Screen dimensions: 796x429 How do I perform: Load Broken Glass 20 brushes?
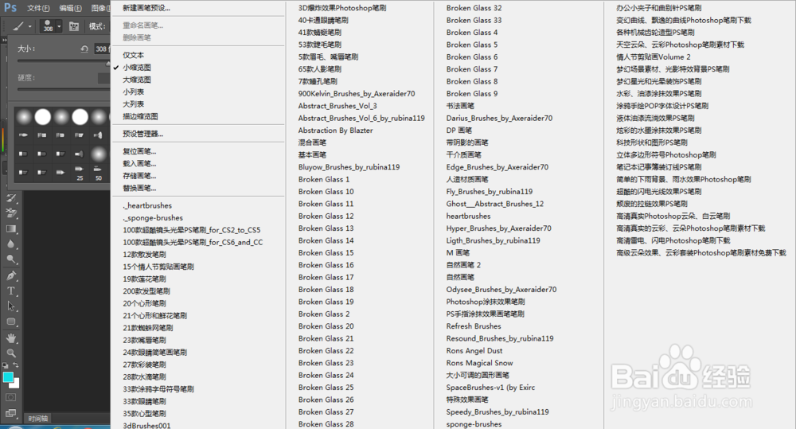tap(326, 326)
